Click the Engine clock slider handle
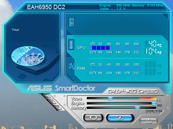173x129 pixels. tap(154, 103)
